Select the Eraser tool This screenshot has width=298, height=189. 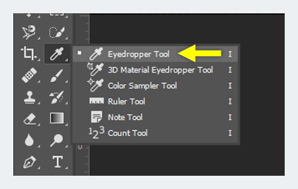pyautogui.click(x=30, y=119)
